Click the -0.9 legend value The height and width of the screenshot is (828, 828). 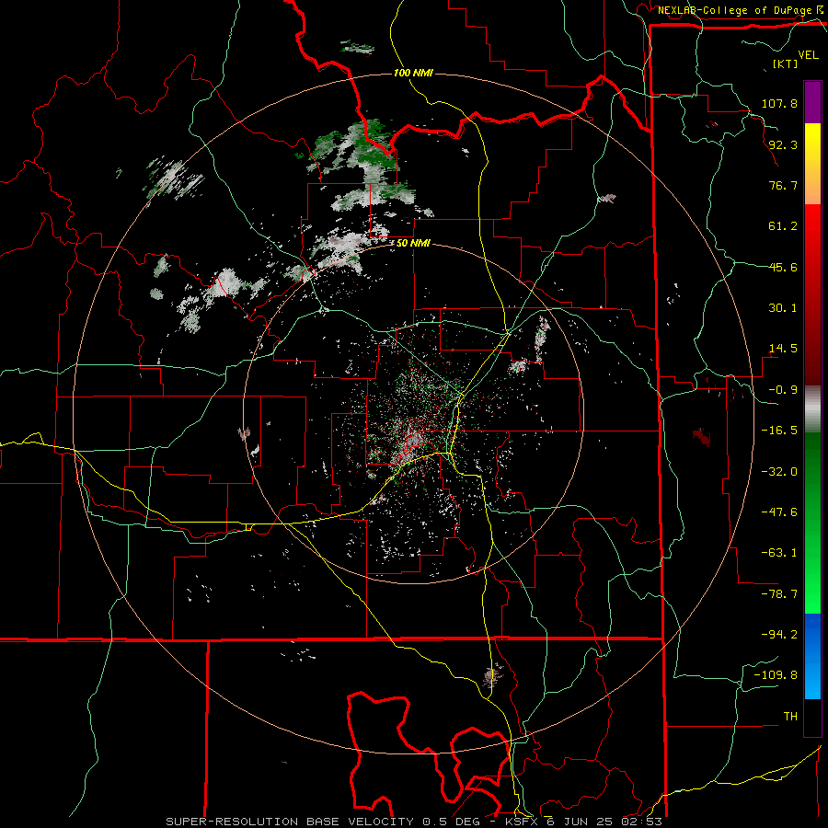783,390
